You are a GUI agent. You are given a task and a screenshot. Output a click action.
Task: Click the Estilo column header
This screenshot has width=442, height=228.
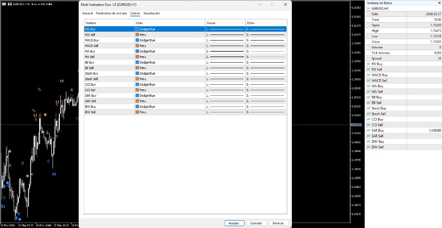[266, 23]
